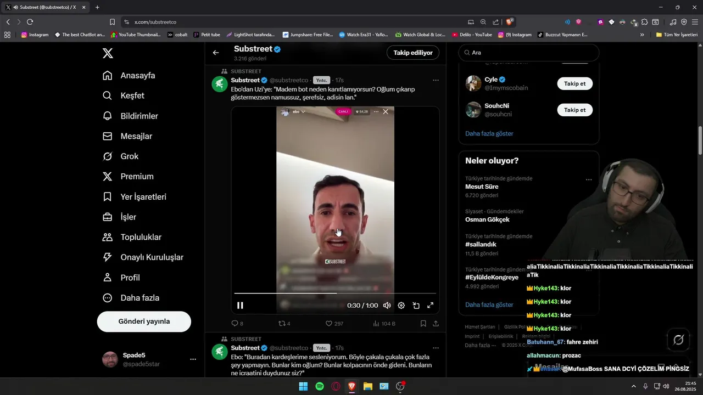
Task: Like the post with 297 likes
Action: pyautogui.click(x=334, y=324)
